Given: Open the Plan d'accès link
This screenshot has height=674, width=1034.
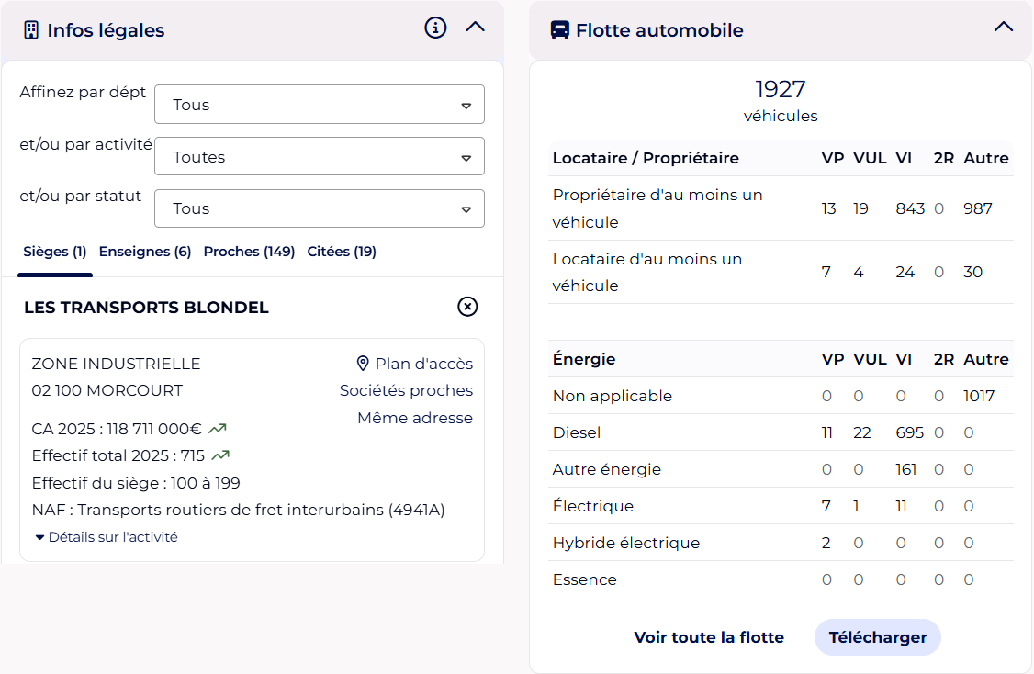Looking at the screenshot, I should click(x=424, y=364).
